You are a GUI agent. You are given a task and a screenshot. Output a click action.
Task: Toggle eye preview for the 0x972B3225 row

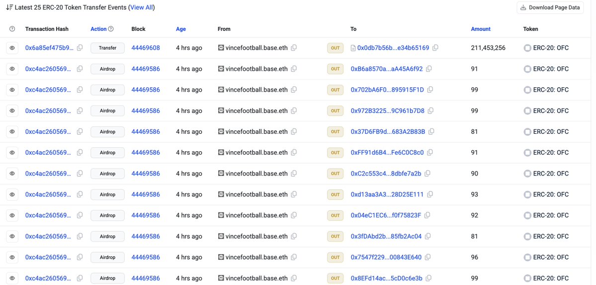point(12,111)
